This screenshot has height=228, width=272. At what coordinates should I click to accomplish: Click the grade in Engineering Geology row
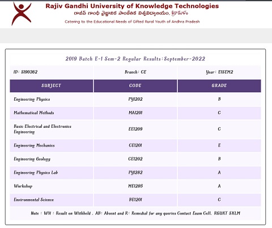point(219,159)
